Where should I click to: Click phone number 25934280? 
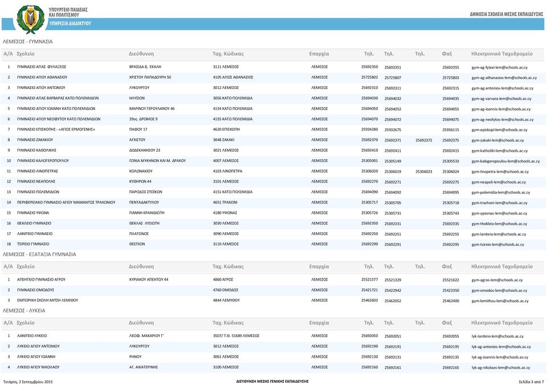(x=369, y=129)
